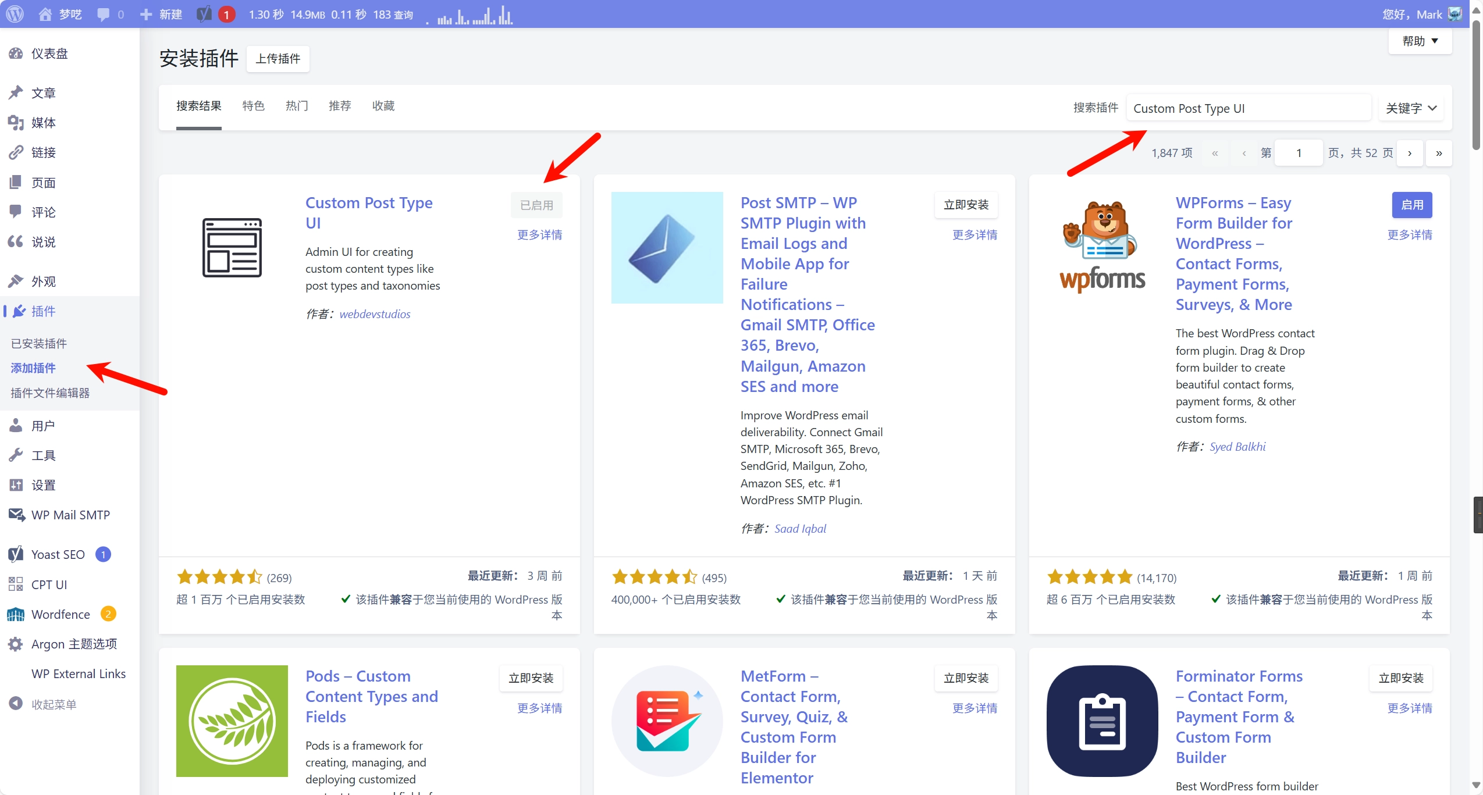Open the Query Monitor performance graph
Viewport: 1483px width, 795px height.
[x=470, y=15]
